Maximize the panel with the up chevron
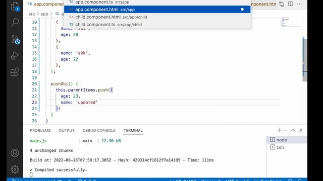The width and height of the screenshot is (323, 181). pyautogui.click(x=293, y=130)
